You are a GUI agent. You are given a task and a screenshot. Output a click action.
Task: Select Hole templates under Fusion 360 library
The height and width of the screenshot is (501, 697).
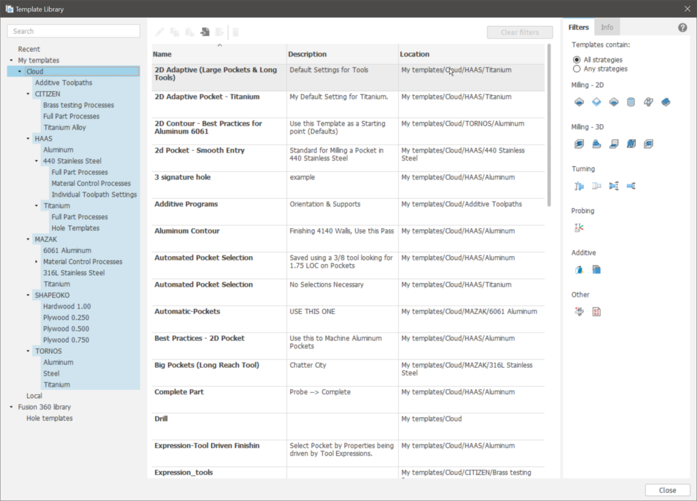click(49, 419)
